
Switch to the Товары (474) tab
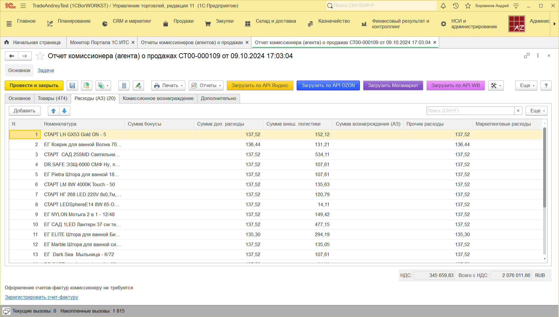pyautogui.click(x=53, y=99)
